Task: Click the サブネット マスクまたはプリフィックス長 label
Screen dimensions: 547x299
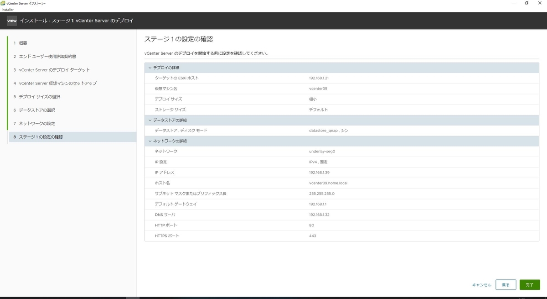Action: (x=190, y=194)
